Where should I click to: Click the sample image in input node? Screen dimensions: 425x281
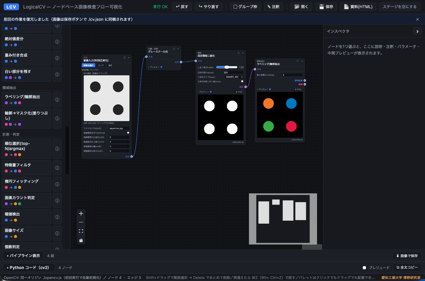point(107,98)
